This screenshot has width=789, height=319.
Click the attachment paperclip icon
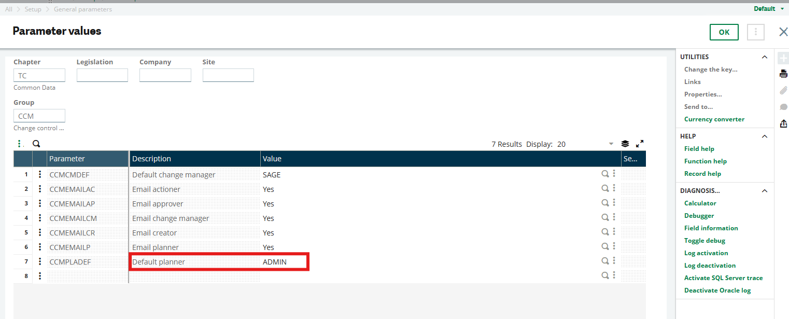pos(783,90)
